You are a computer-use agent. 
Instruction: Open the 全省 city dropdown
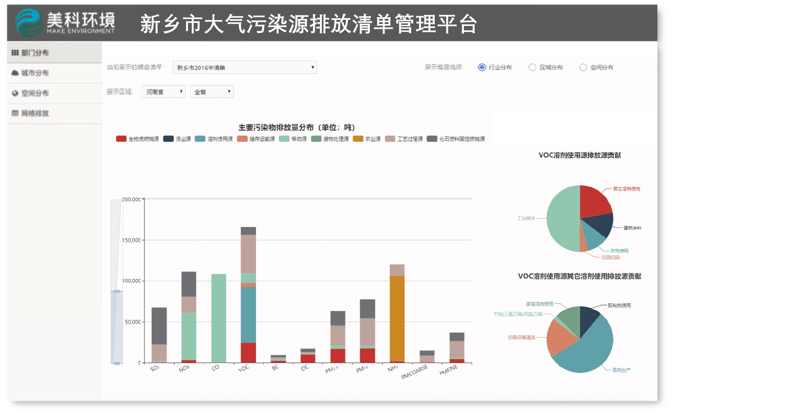pyautogui.click(x=212, y=92)
